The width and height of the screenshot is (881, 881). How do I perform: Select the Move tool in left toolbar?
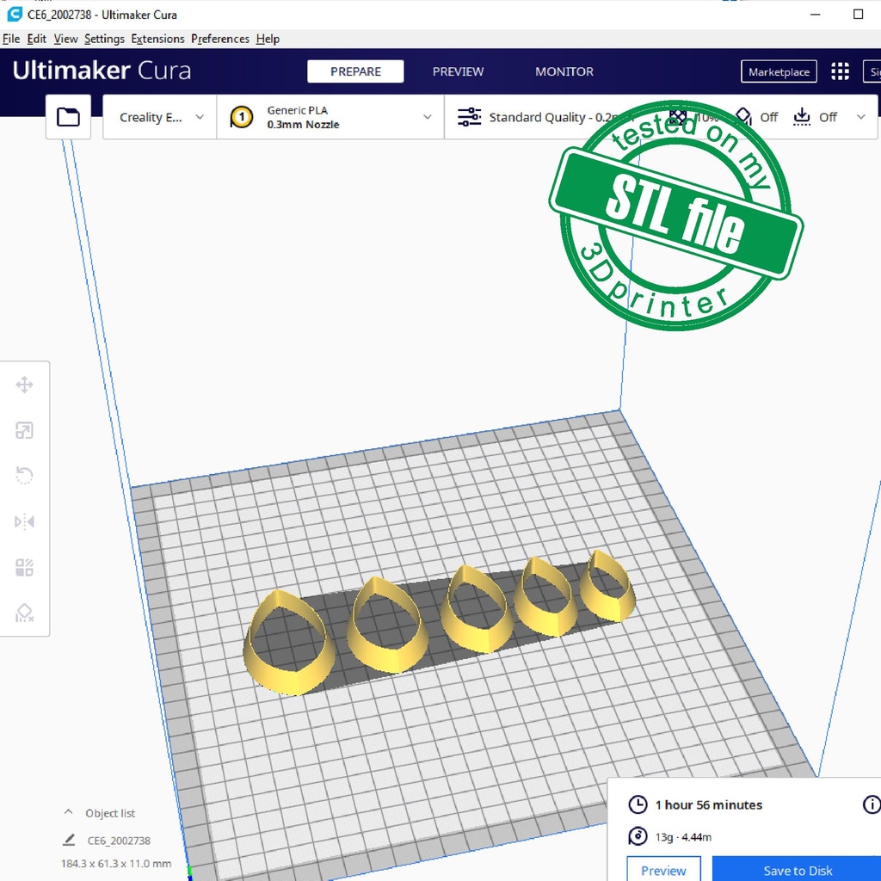[24, 385]
